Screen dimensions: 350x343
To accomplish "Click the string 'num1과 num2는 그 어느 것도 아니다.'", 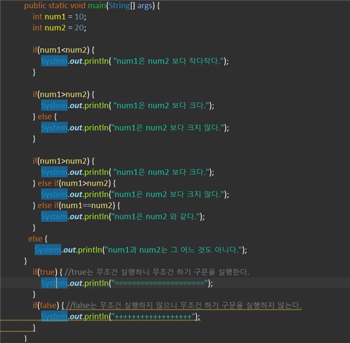I will pos(173,250).
